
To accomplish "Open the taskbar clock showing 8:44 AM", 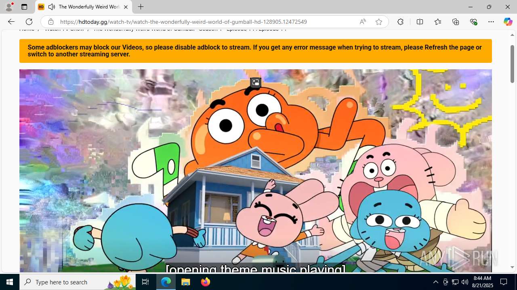I will point(483,282).
